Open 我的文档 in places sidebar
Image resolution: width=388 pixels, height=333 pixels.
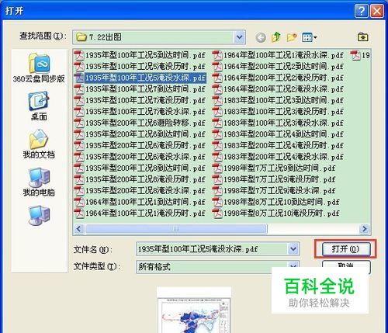[x=39, y=144]
